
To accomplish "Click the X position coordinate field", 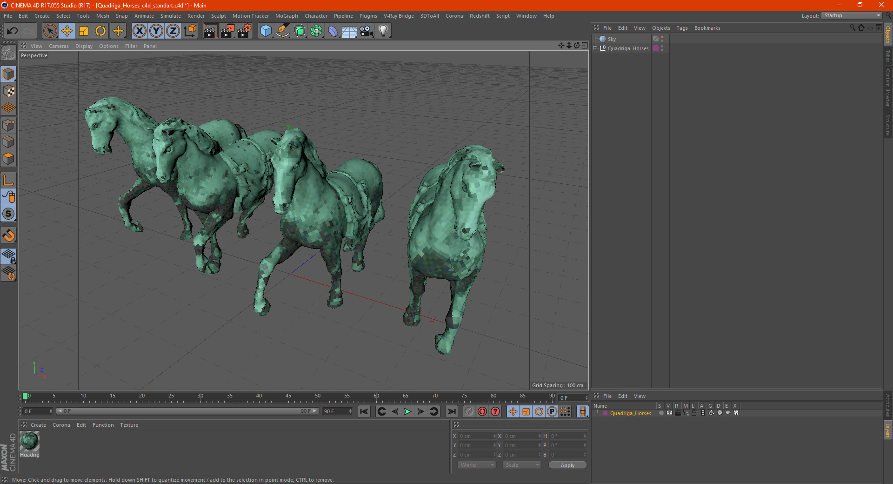I will [477, 436].
